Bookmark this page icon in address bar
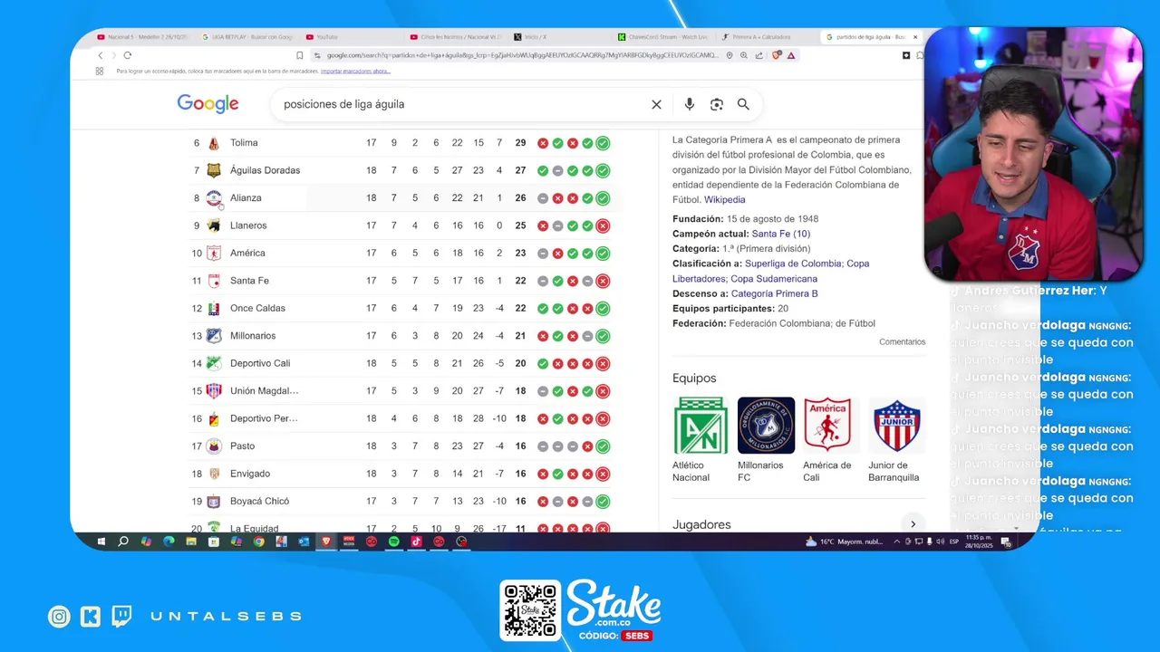This screenshot has height=652, width=1160. point(300,55)
